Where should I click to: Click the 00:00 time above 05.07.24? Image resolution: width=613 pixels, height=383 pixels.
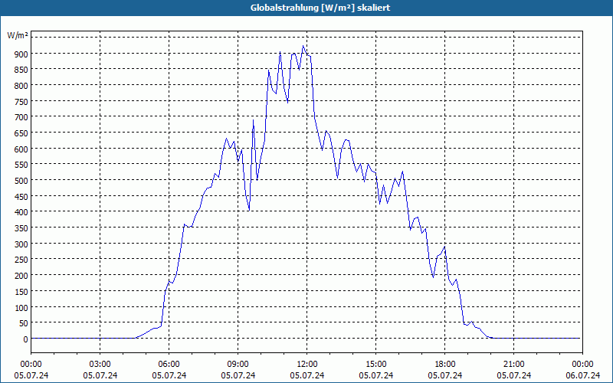click(31, 365)
